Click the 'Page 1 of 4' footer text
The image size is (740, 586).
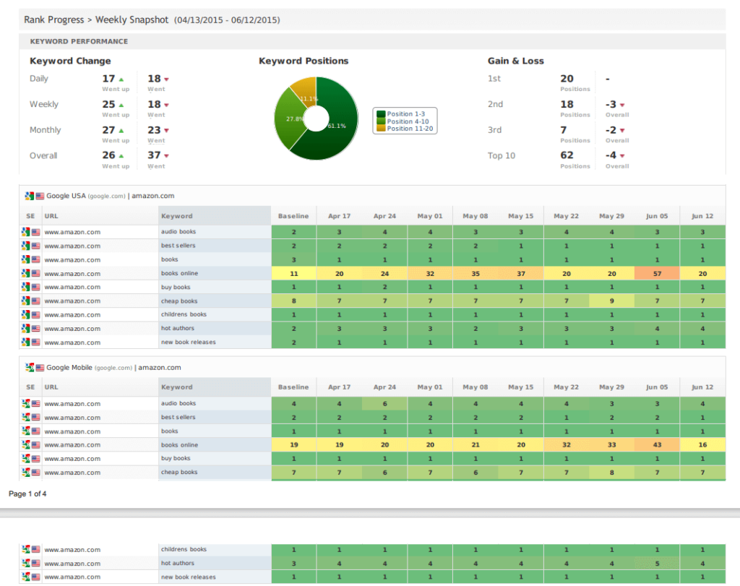[x=27, y=494]
